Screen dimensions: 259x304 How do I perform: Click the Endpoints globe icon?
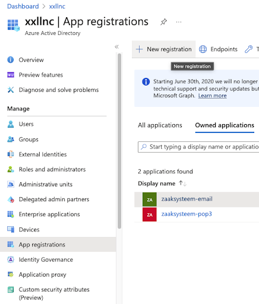click(203, 49)
